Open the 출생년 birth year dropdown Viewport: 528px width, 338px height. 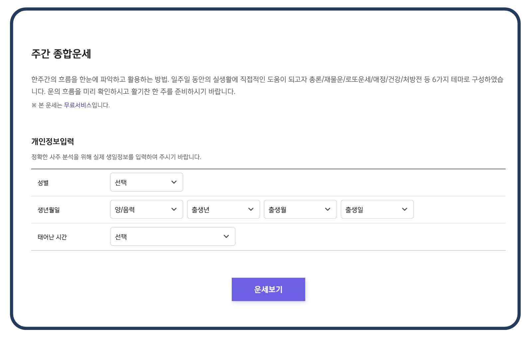pos(223,209)
